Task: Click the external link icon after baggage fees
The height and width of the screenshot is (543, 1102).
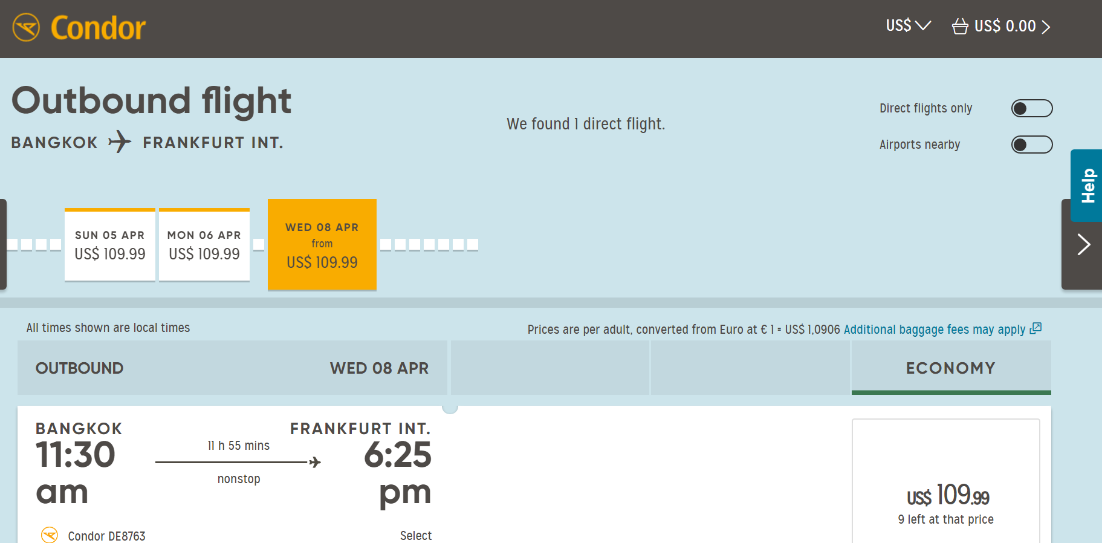Action: (1036, 328)
